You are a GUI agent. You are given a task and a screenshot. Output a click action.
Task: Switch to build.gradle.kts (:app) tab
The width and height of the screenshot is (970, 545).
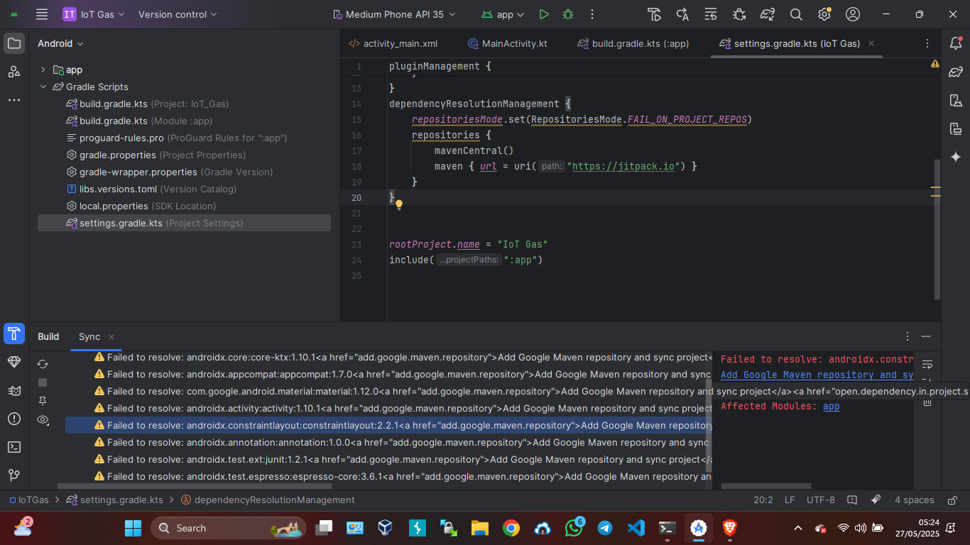point(633,43)
